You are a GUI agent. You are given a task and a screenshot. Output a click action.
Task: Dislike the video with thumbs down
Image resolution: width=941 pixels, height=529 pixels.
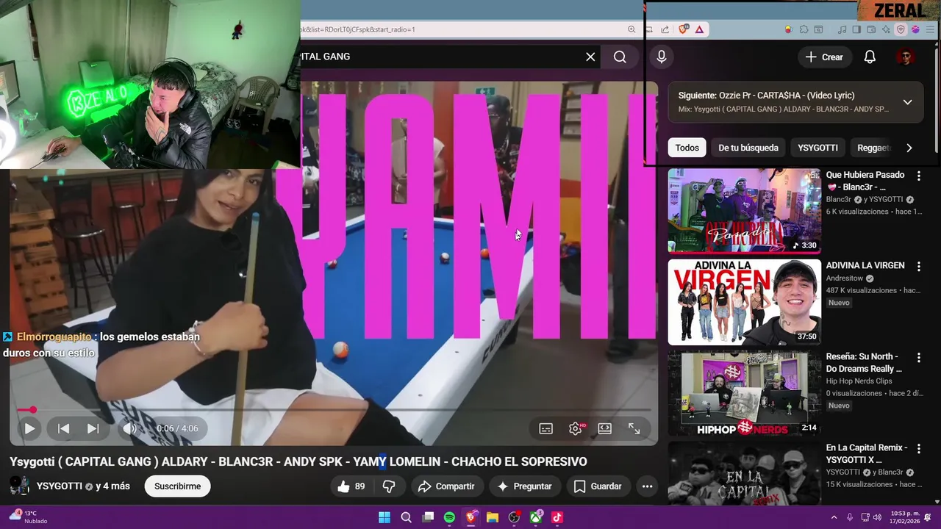pos(390,486)
